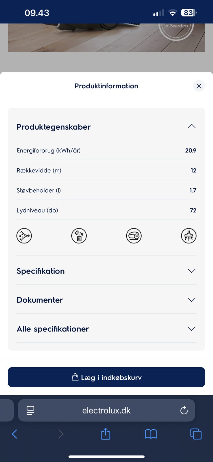Screen dimensions: 213x462
Task: Open the browser share sheet
Action: (x=105, y=434)
